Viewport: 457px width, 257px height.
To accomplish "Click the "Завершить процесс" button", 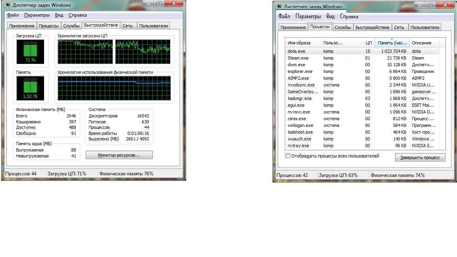I will pyautogui.click(x=420, y=157).
